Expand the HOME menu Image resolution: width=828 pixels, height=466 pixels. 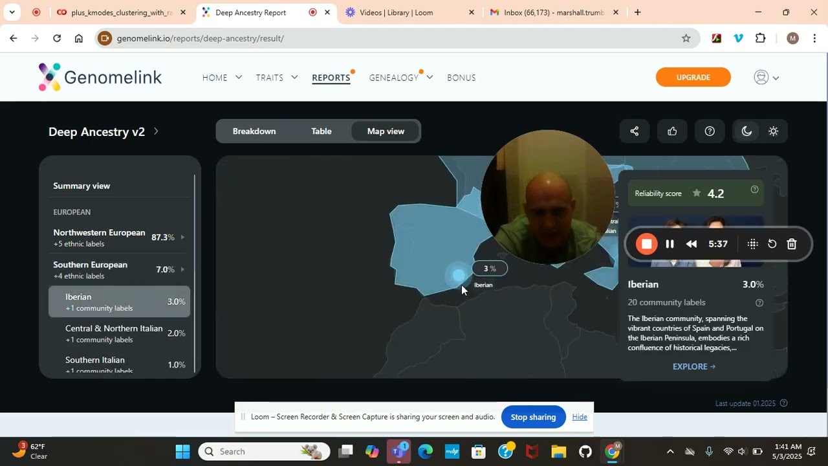coord(222,78)
